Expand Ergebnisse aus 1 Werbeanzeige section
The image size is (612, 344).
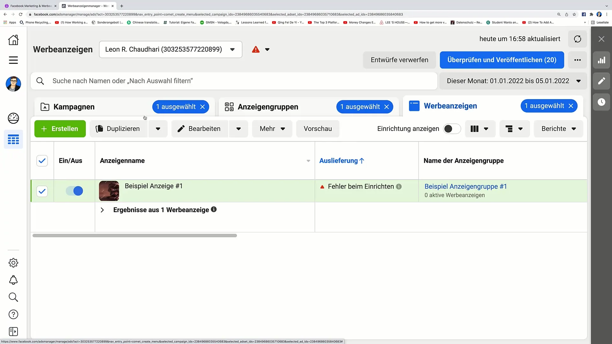click(103, 210)
